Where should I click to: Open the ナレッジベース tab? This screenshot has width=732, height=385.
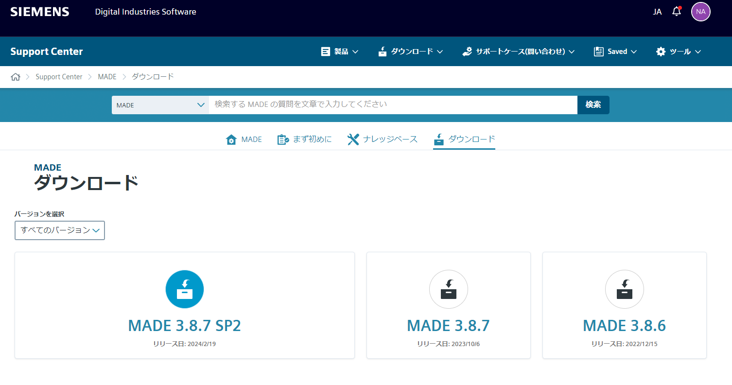point(383,140)
